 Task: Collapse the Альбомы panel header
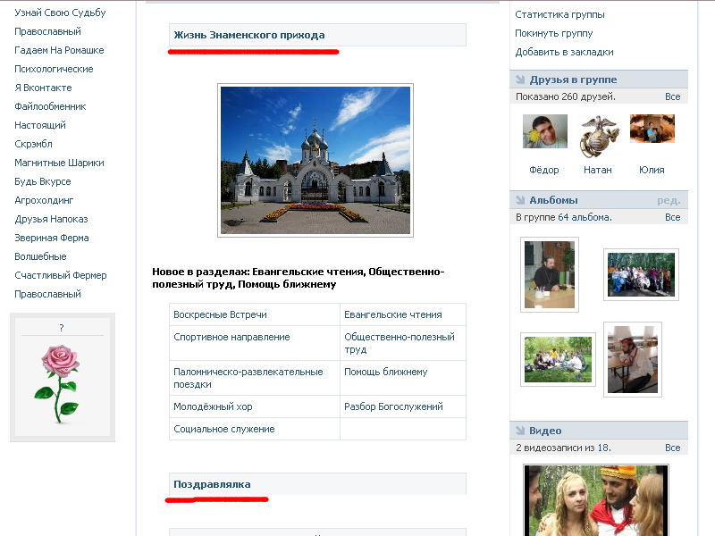[552, 200]
